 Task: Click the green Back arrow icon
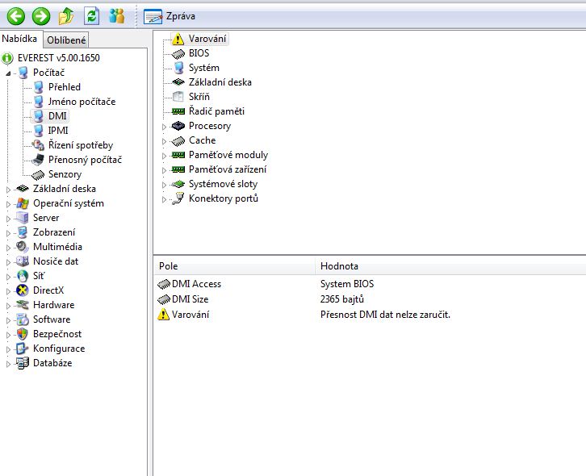[x=15, y=15]
